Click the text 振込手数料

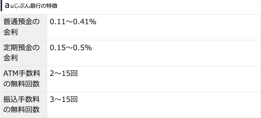21,99
